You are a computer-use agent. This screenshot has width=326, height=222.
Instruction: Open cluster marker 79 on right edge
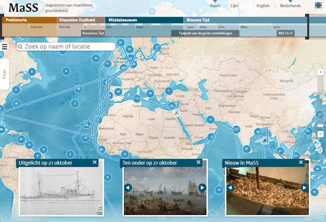pyautogui.click(x=317, y=169)
